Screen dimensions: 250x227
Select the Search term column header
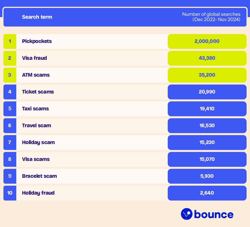(37, 17)
